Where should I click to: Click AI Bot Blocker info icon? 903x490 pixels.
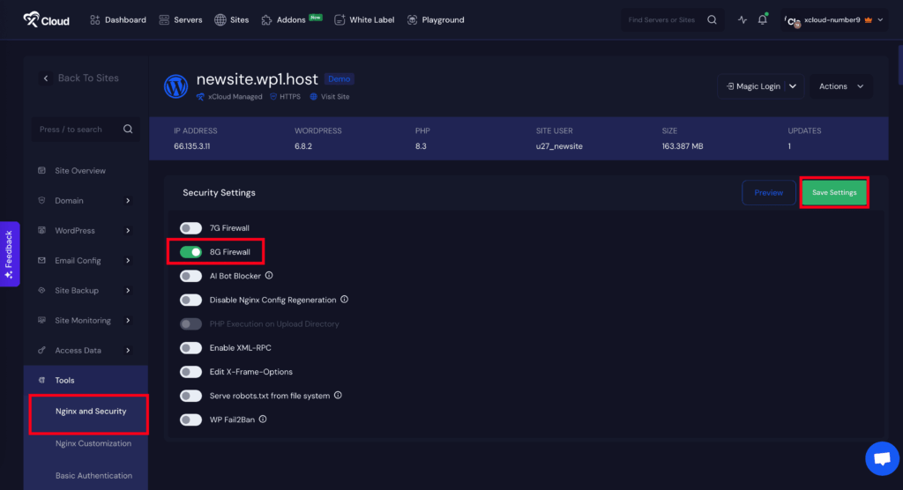269,276
